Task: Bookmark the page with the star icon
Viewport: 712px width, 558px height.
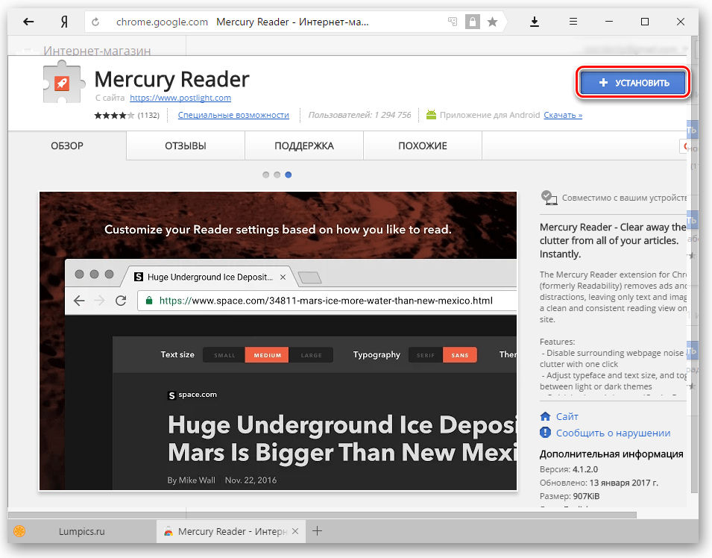Action: [492, 22]
